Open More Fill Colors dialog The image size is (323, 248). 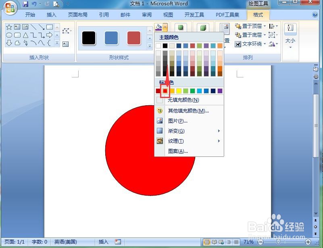[x=189, y=111]
